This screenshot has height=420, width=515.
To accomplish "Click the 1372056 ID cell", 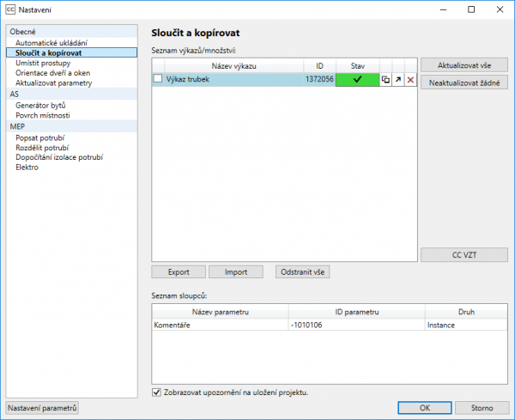I will click(319, 79).
